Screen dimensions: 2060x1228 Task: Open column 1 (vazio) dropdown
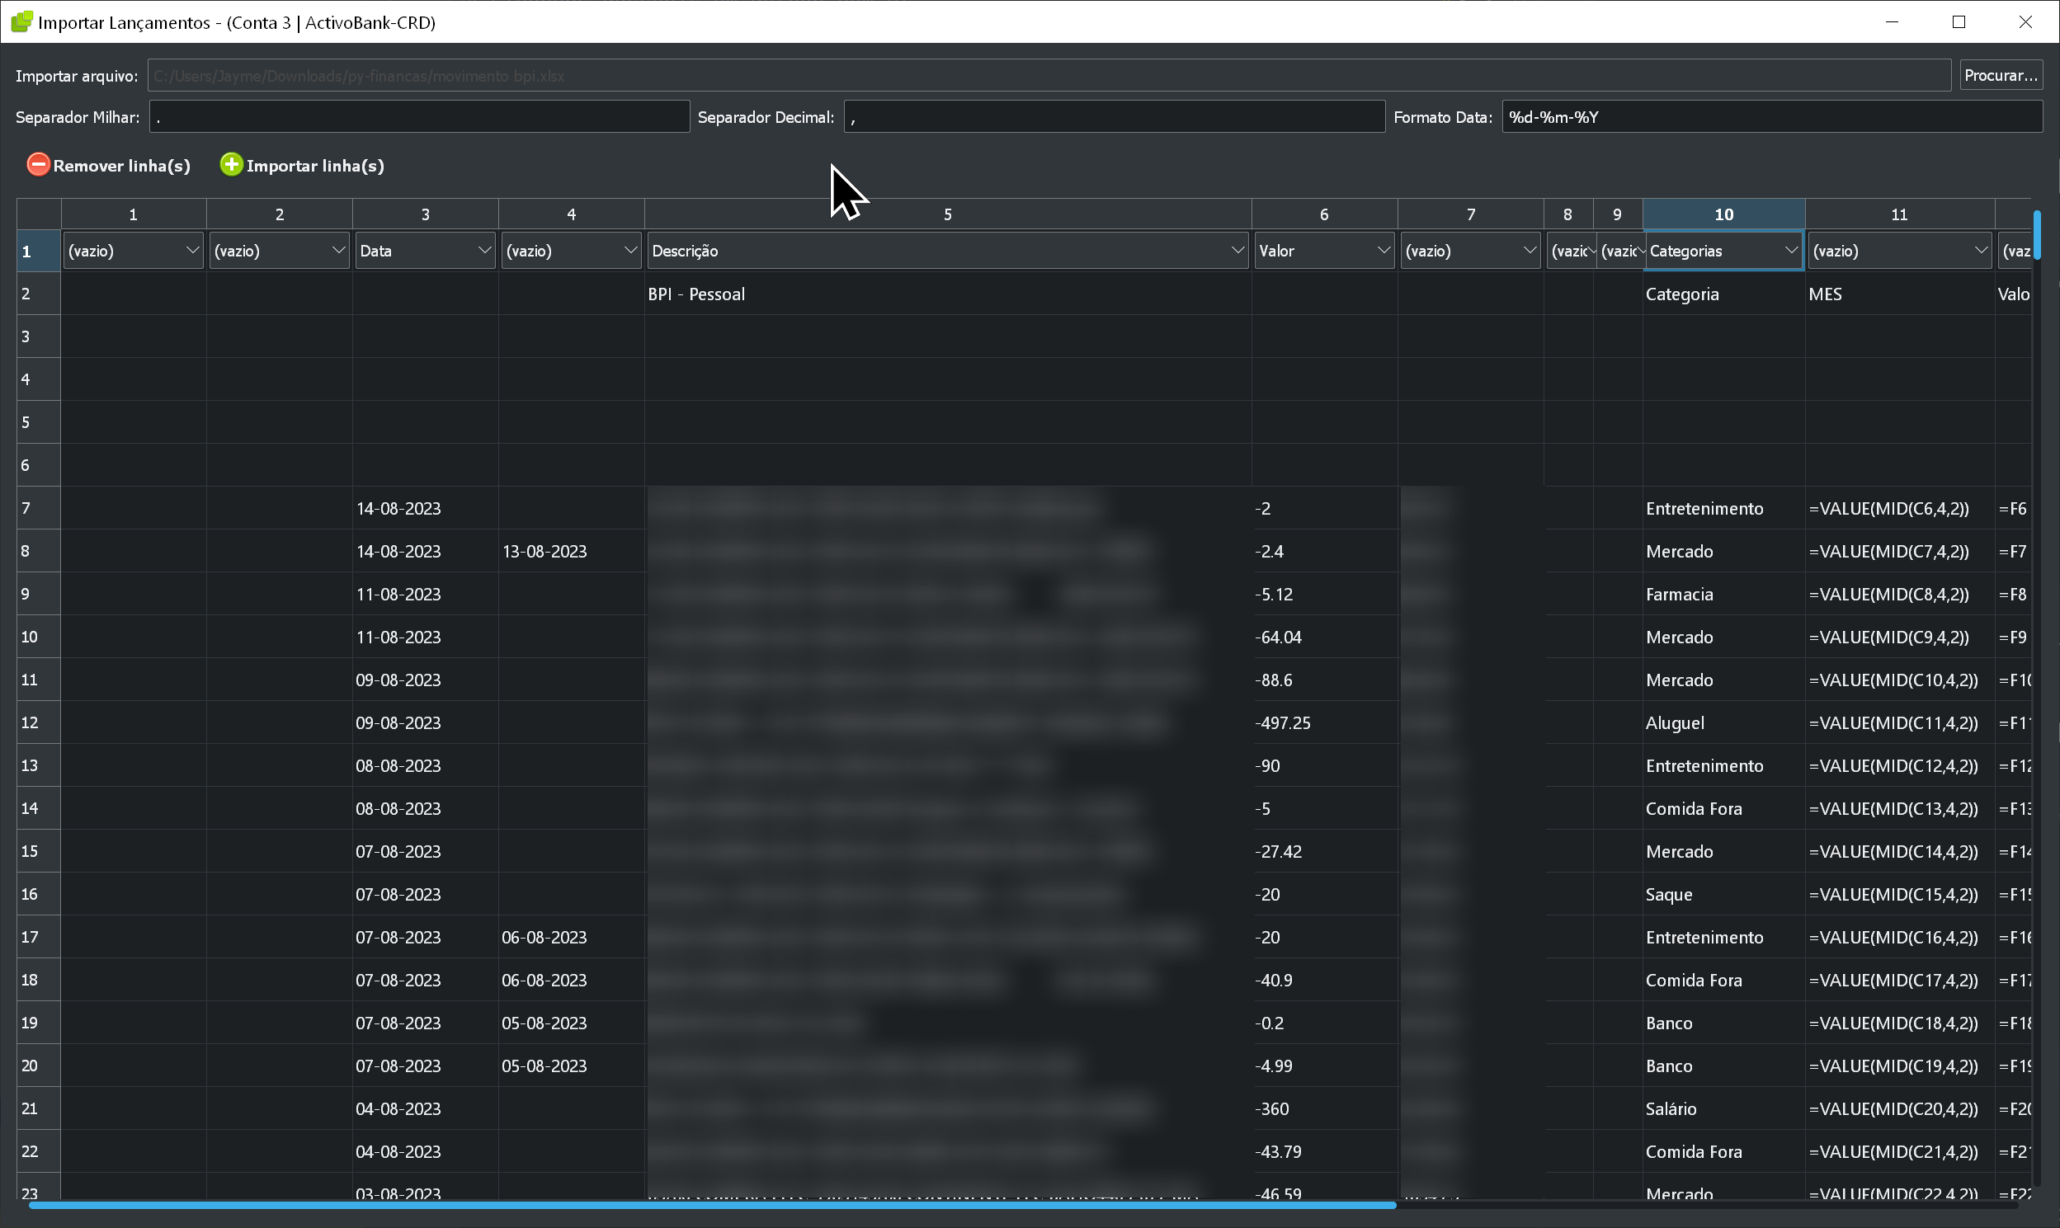134,251
